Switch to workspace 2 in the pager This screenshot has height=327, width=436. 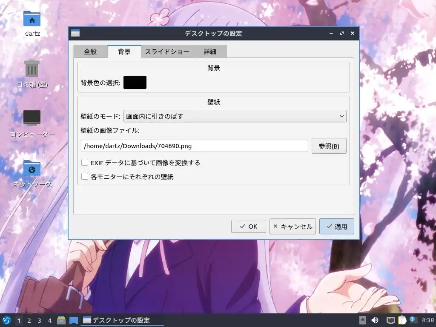tap(29, 321)
